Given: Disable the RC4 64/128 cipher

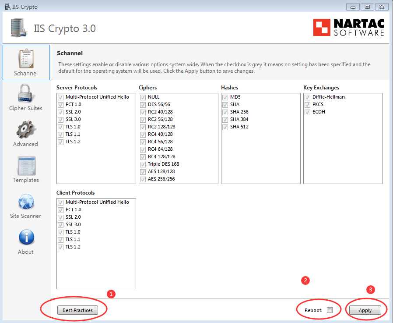Looking at the screenshot, I should pyautogui.click(x=143, y=149).
